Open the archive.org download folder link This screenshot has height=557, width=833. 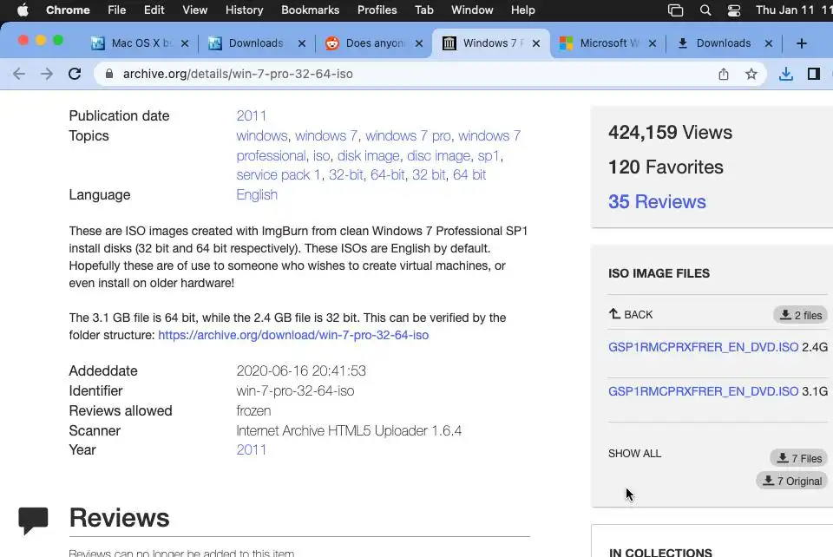point(293,335)
